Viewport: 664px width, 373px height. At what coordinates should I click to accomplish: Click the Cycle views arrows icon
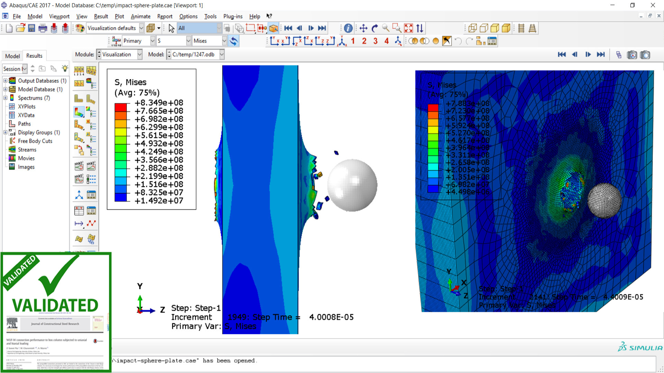419,28
